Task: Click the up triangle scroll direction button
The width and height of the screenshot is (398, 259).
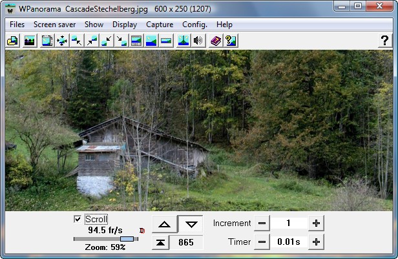Action: [165, 224]
